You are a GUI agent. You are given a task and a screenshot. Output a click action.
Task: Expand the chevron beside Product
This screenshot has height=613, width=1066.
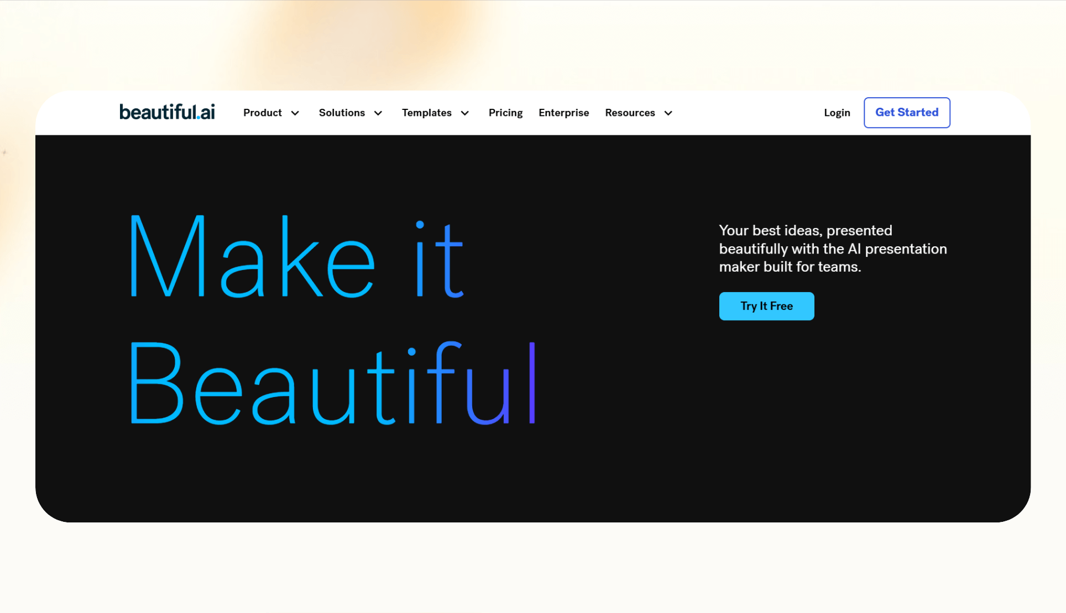295,113
